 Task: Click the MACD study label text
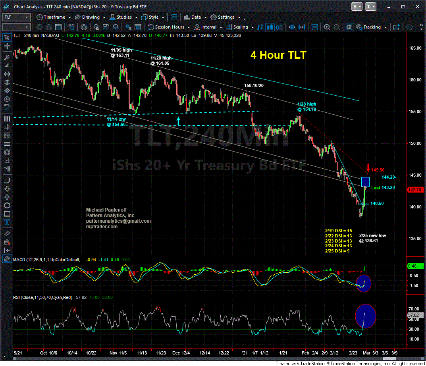(48, 260)
